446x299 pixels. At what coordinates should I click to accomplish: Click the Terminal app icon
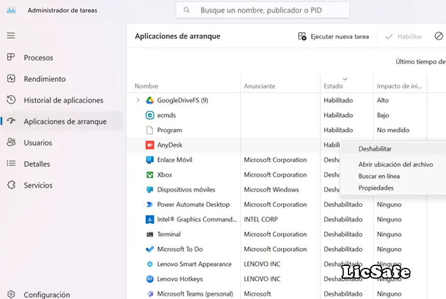click(150, 234)
